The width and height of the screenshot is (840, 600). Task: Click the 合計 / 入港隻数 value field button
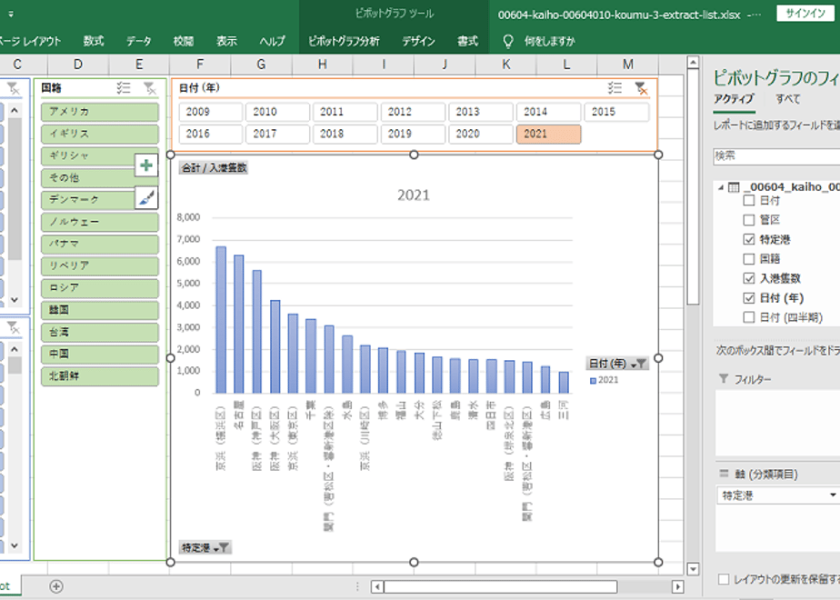[x=214, y=167]
